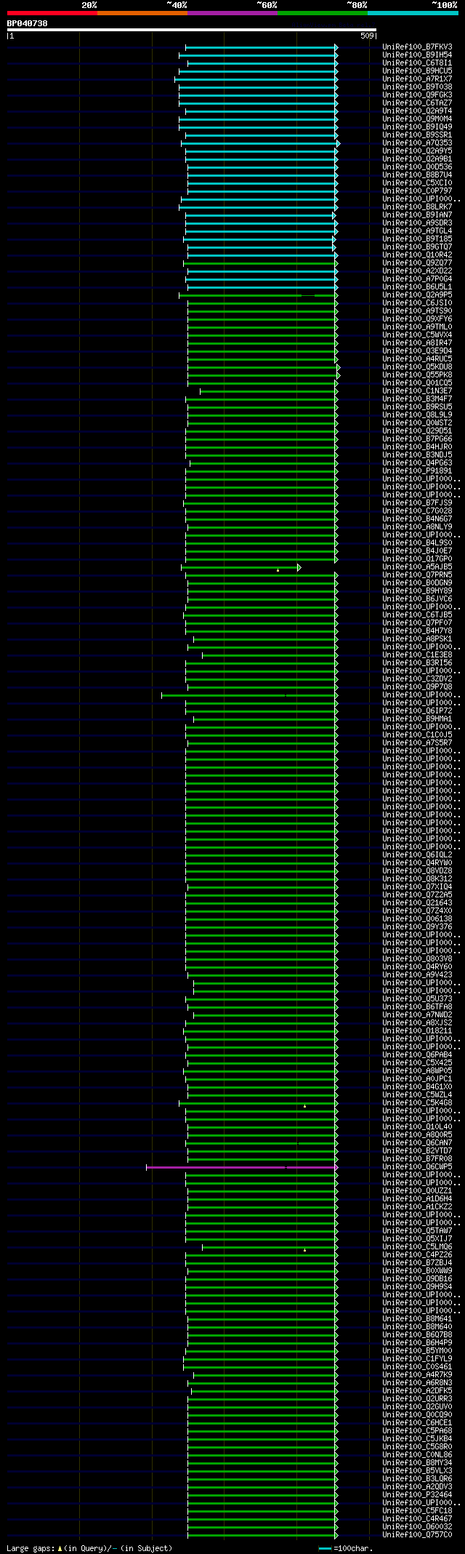Viewport: 465px width, 1554px height.
Task: Click the UniRef100_Q5KDU8 label
Action: (417, 367)
